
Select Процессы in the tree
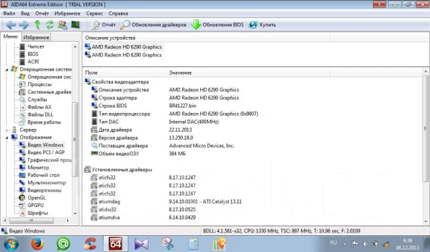(x=40, y=85)
